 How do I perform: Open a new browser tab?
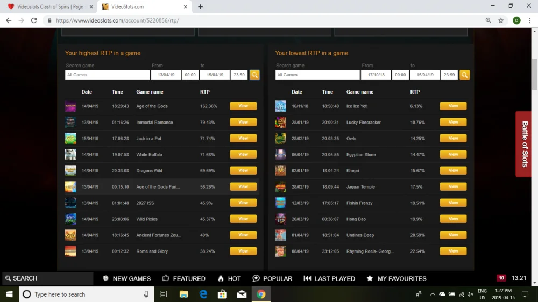coord(200,6)
